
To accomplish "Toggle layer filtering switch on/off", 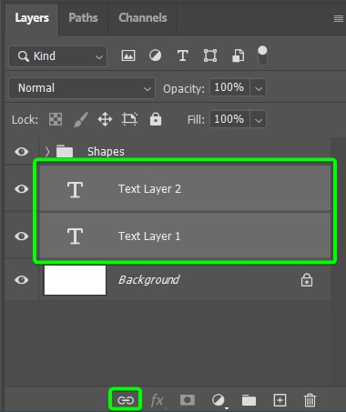I will click(x=262, y=55).
